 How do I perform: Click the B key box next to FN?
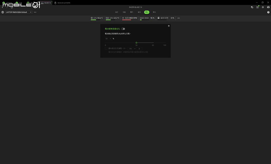pyautogui.click(x=139, y=48)
